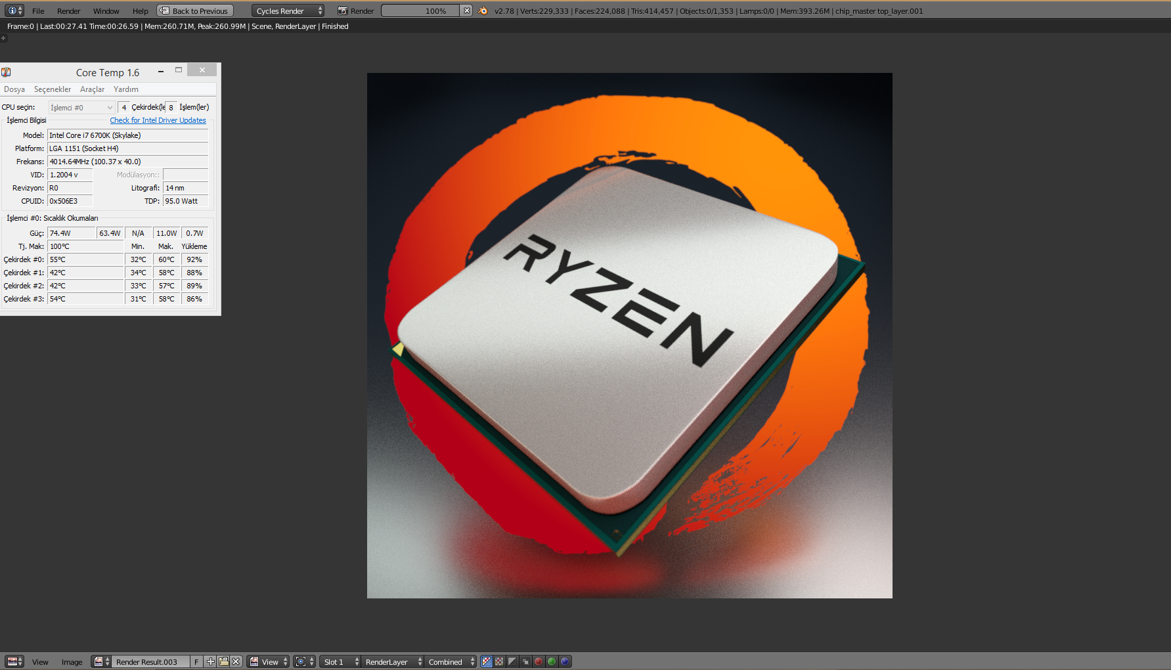Image resolution: width=1171 pixels, height=670 pixels.
Task: Open image with folder icon
Action: [x=223, y=661]
